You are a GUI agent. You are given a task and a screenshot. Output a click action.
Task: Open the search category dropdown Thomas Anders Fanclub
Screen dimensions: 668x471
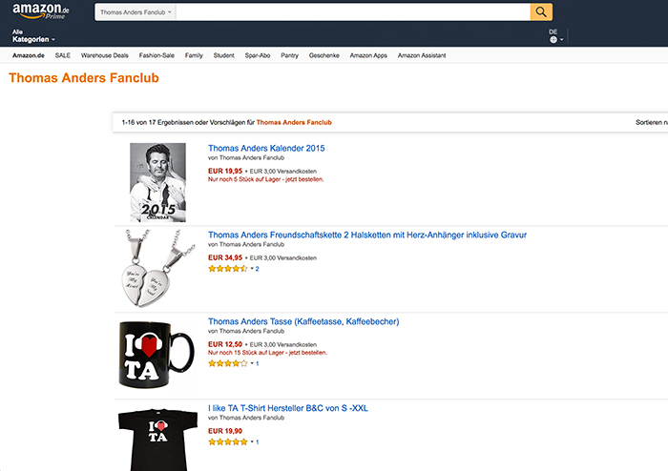136,12
